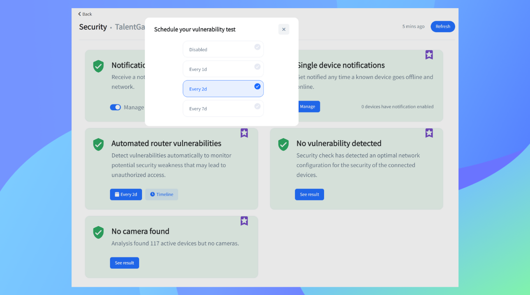Toggle the Manage notifications switch

point(115,107)
